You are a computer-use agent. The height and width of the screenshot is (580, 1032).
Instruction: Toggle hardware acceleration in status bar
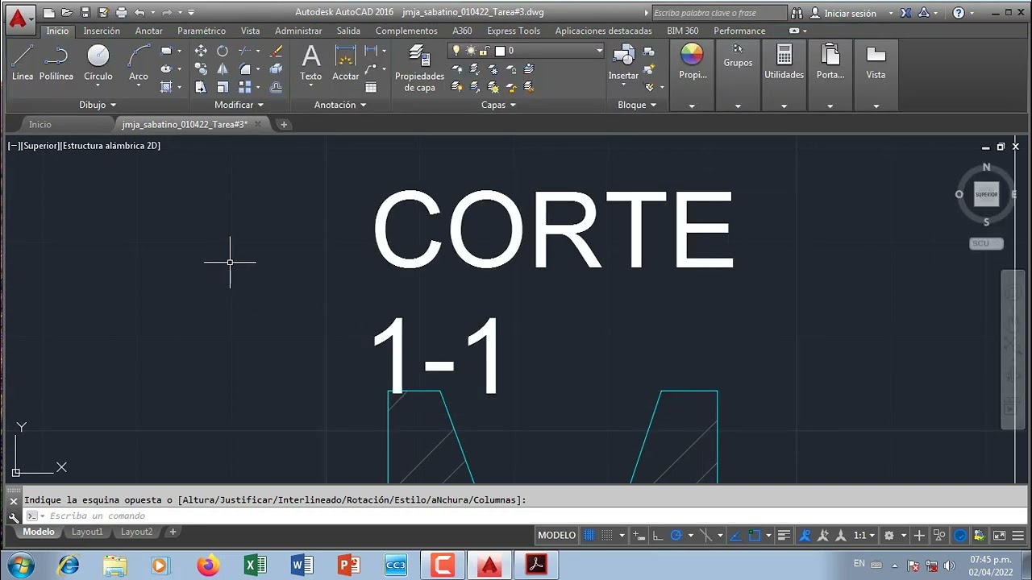click(960, 536)
